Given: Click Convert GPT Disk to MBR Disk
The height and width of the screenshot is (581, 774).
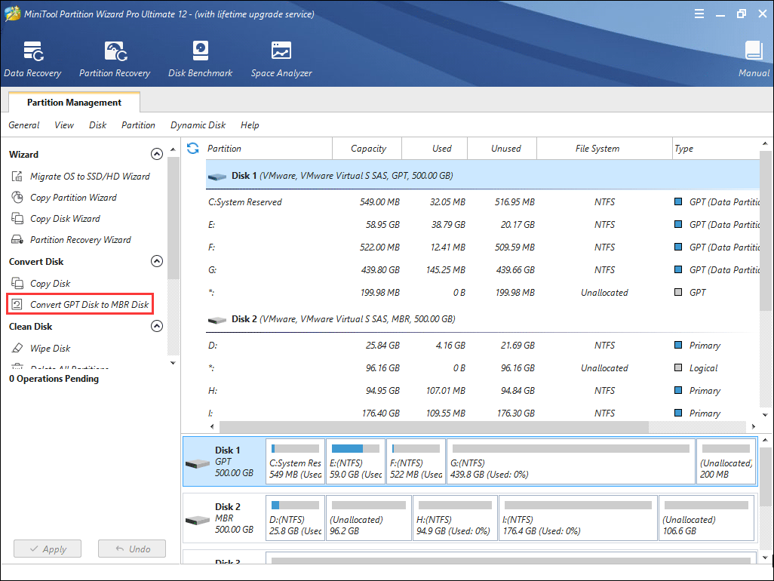Looking at the screenshot, I should click(89, 305).
